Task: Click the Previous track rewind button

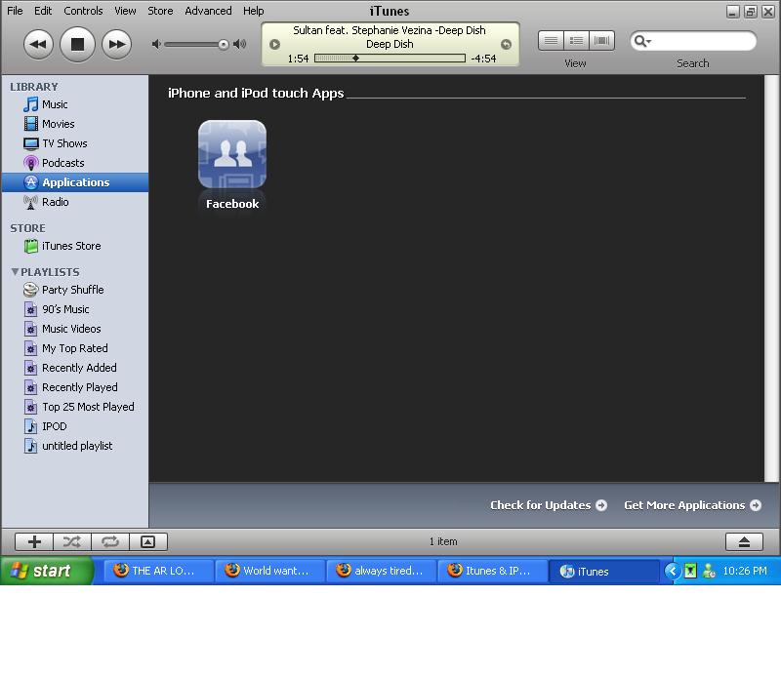Action: point(38,44)
